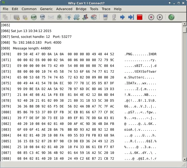This screenshot has width=187, height=168.
Task: Click the scrollbar up arrow
Action: coord(184,24)
